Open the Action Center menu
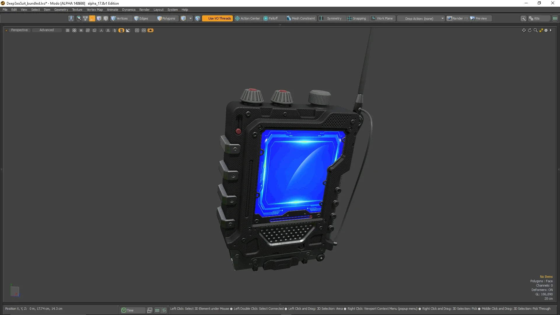 click(x=248, y=18)
